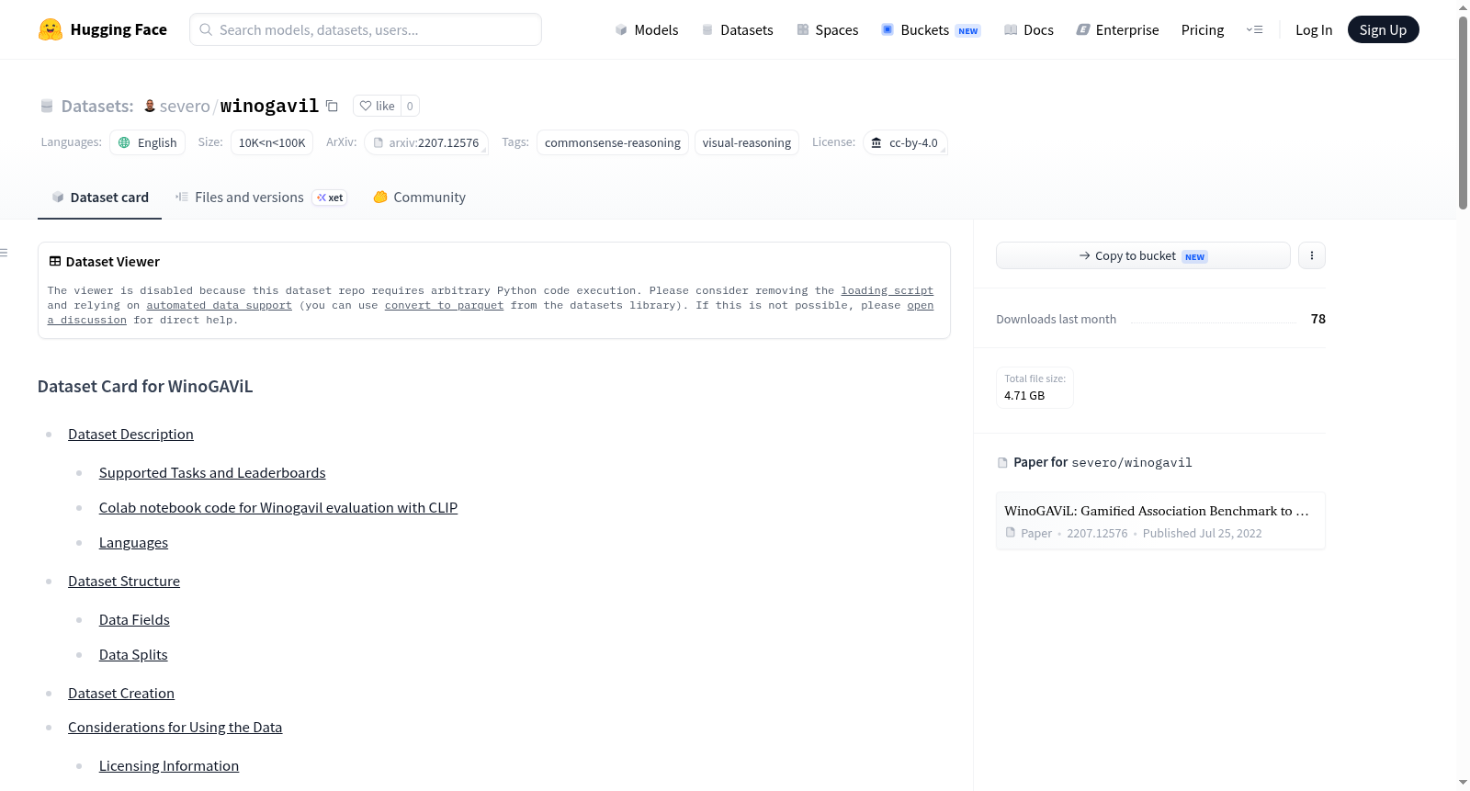Follow the loading script link

(887, 290)
